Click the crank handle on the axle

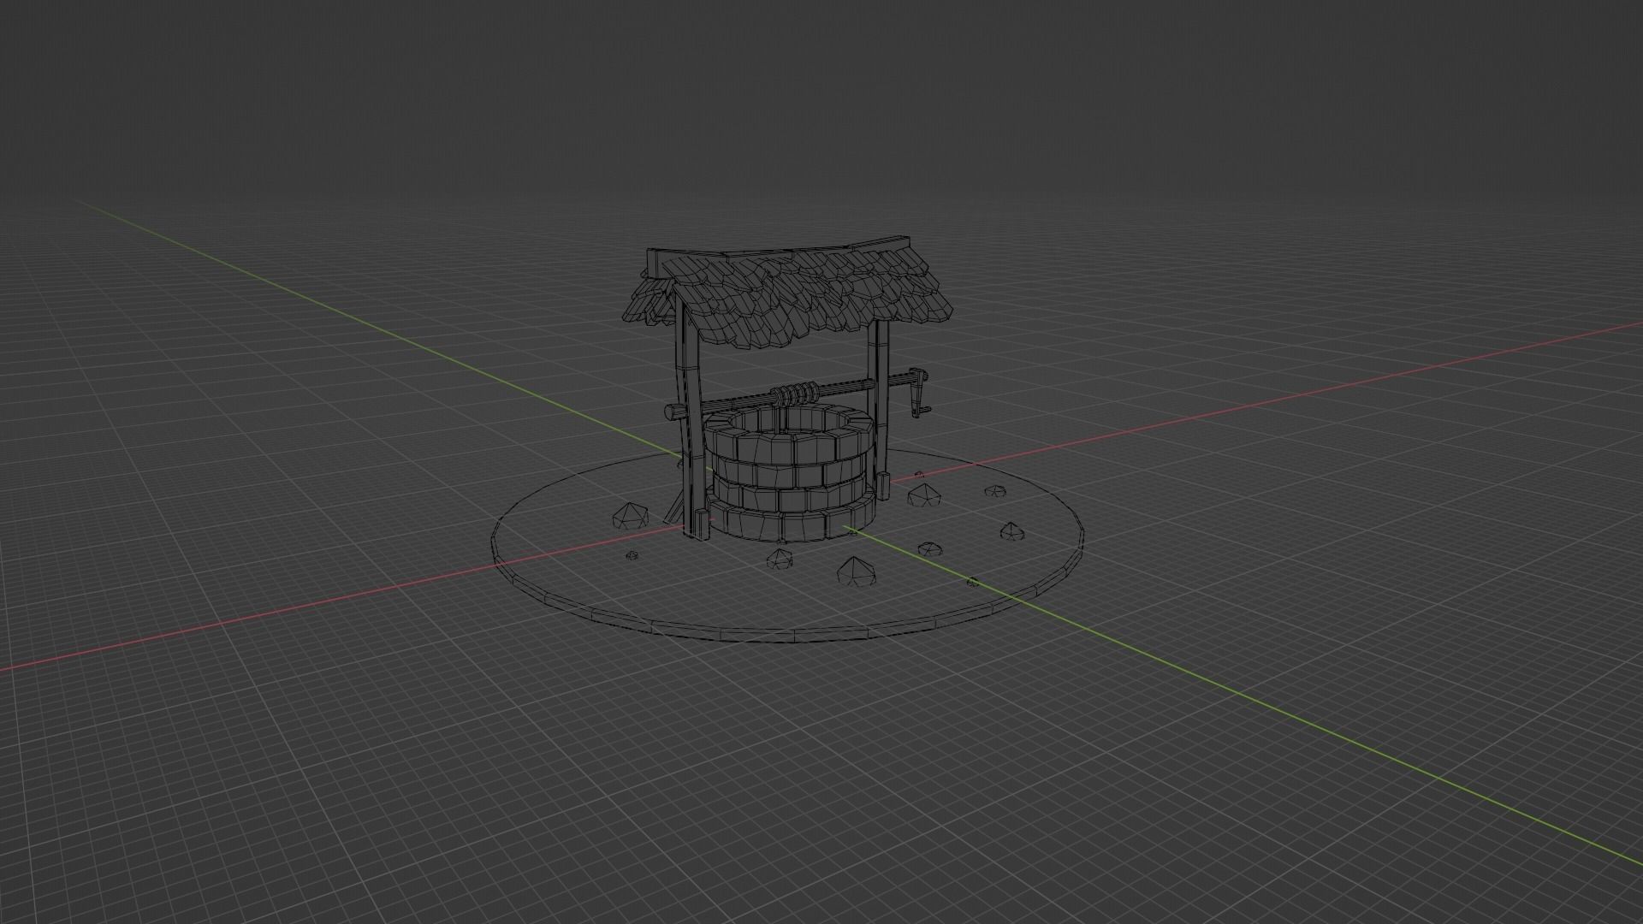[918, 394]
